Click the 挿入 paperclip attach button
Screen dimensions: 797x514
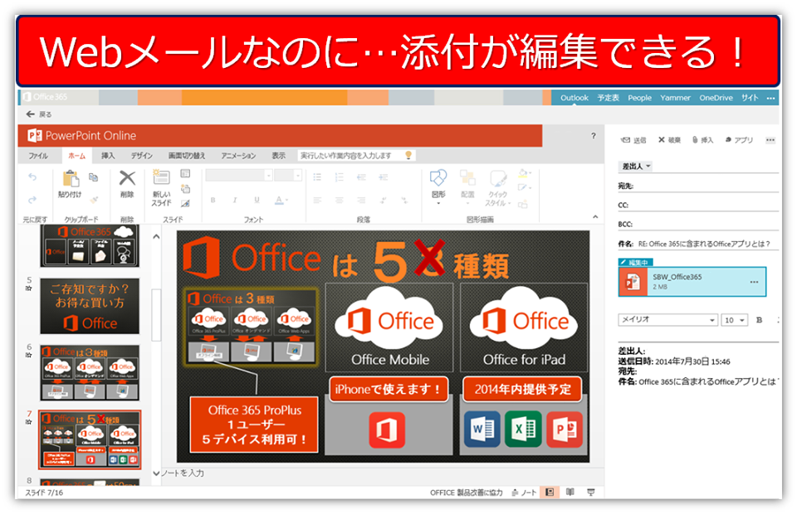pos(703,140)
